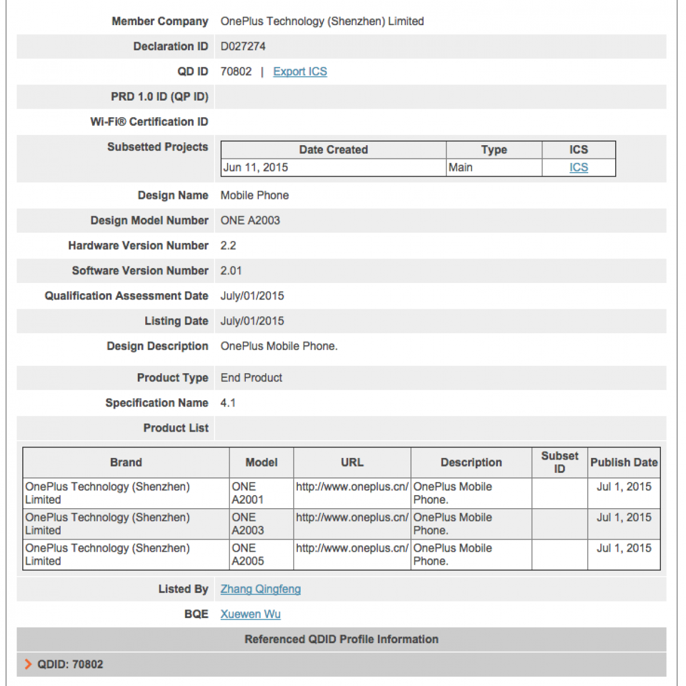Click the Member Company name OnePlus Technology
686x686 pixels.
tap(322, 21)
